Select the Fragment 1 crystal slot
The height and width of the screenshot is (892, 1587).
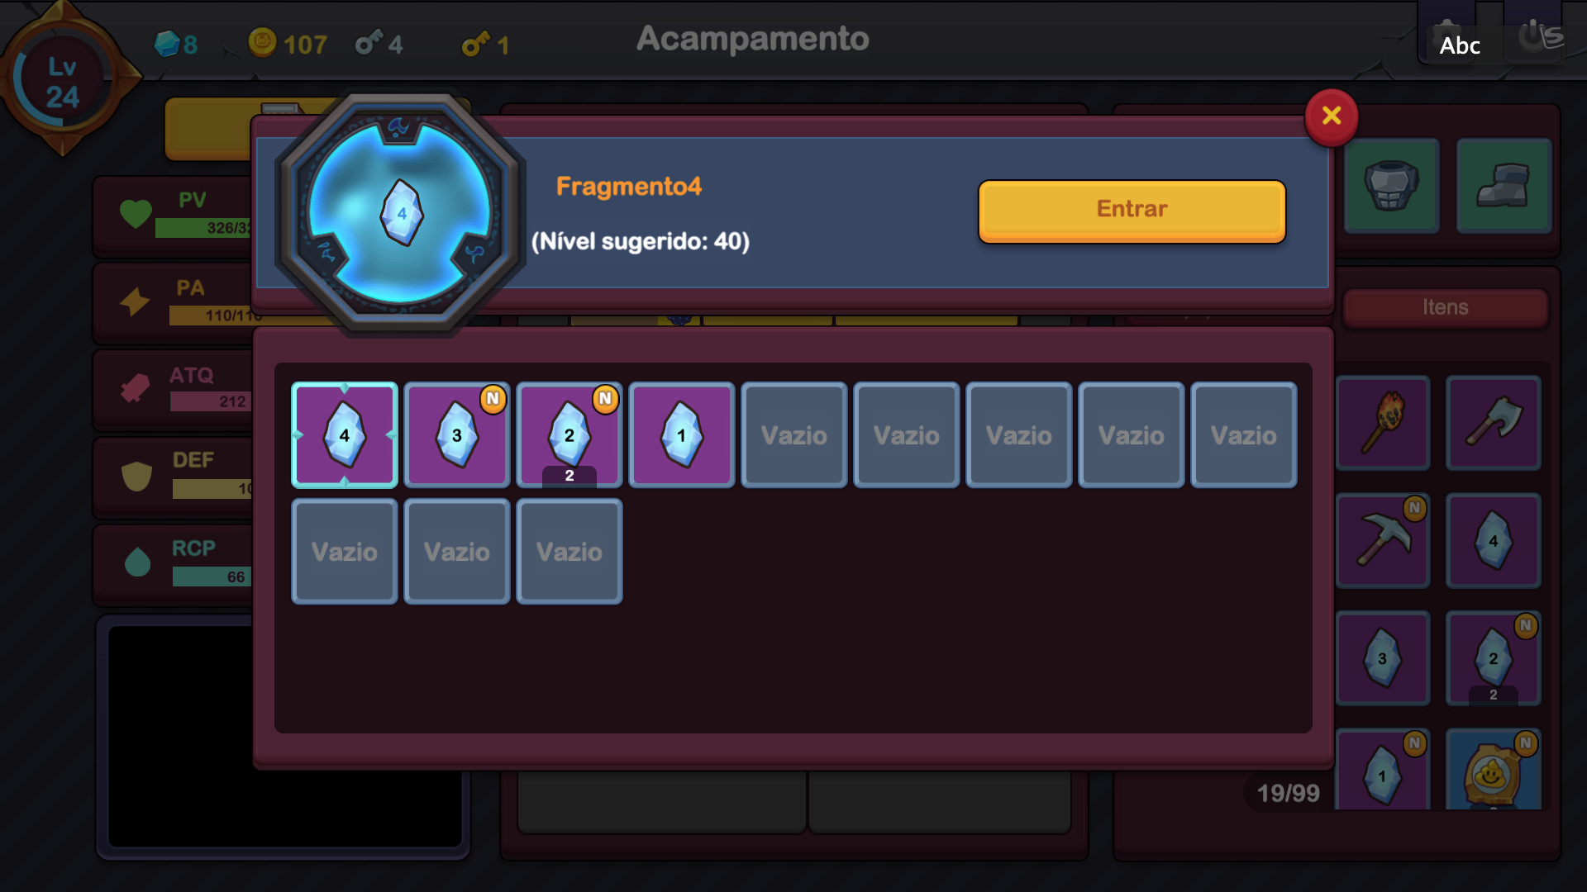point(682,435)
